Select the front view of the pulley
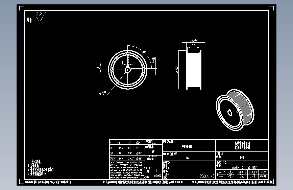This screenshot has height=190, width=293. pyautogui.click(x=128, y=70)
